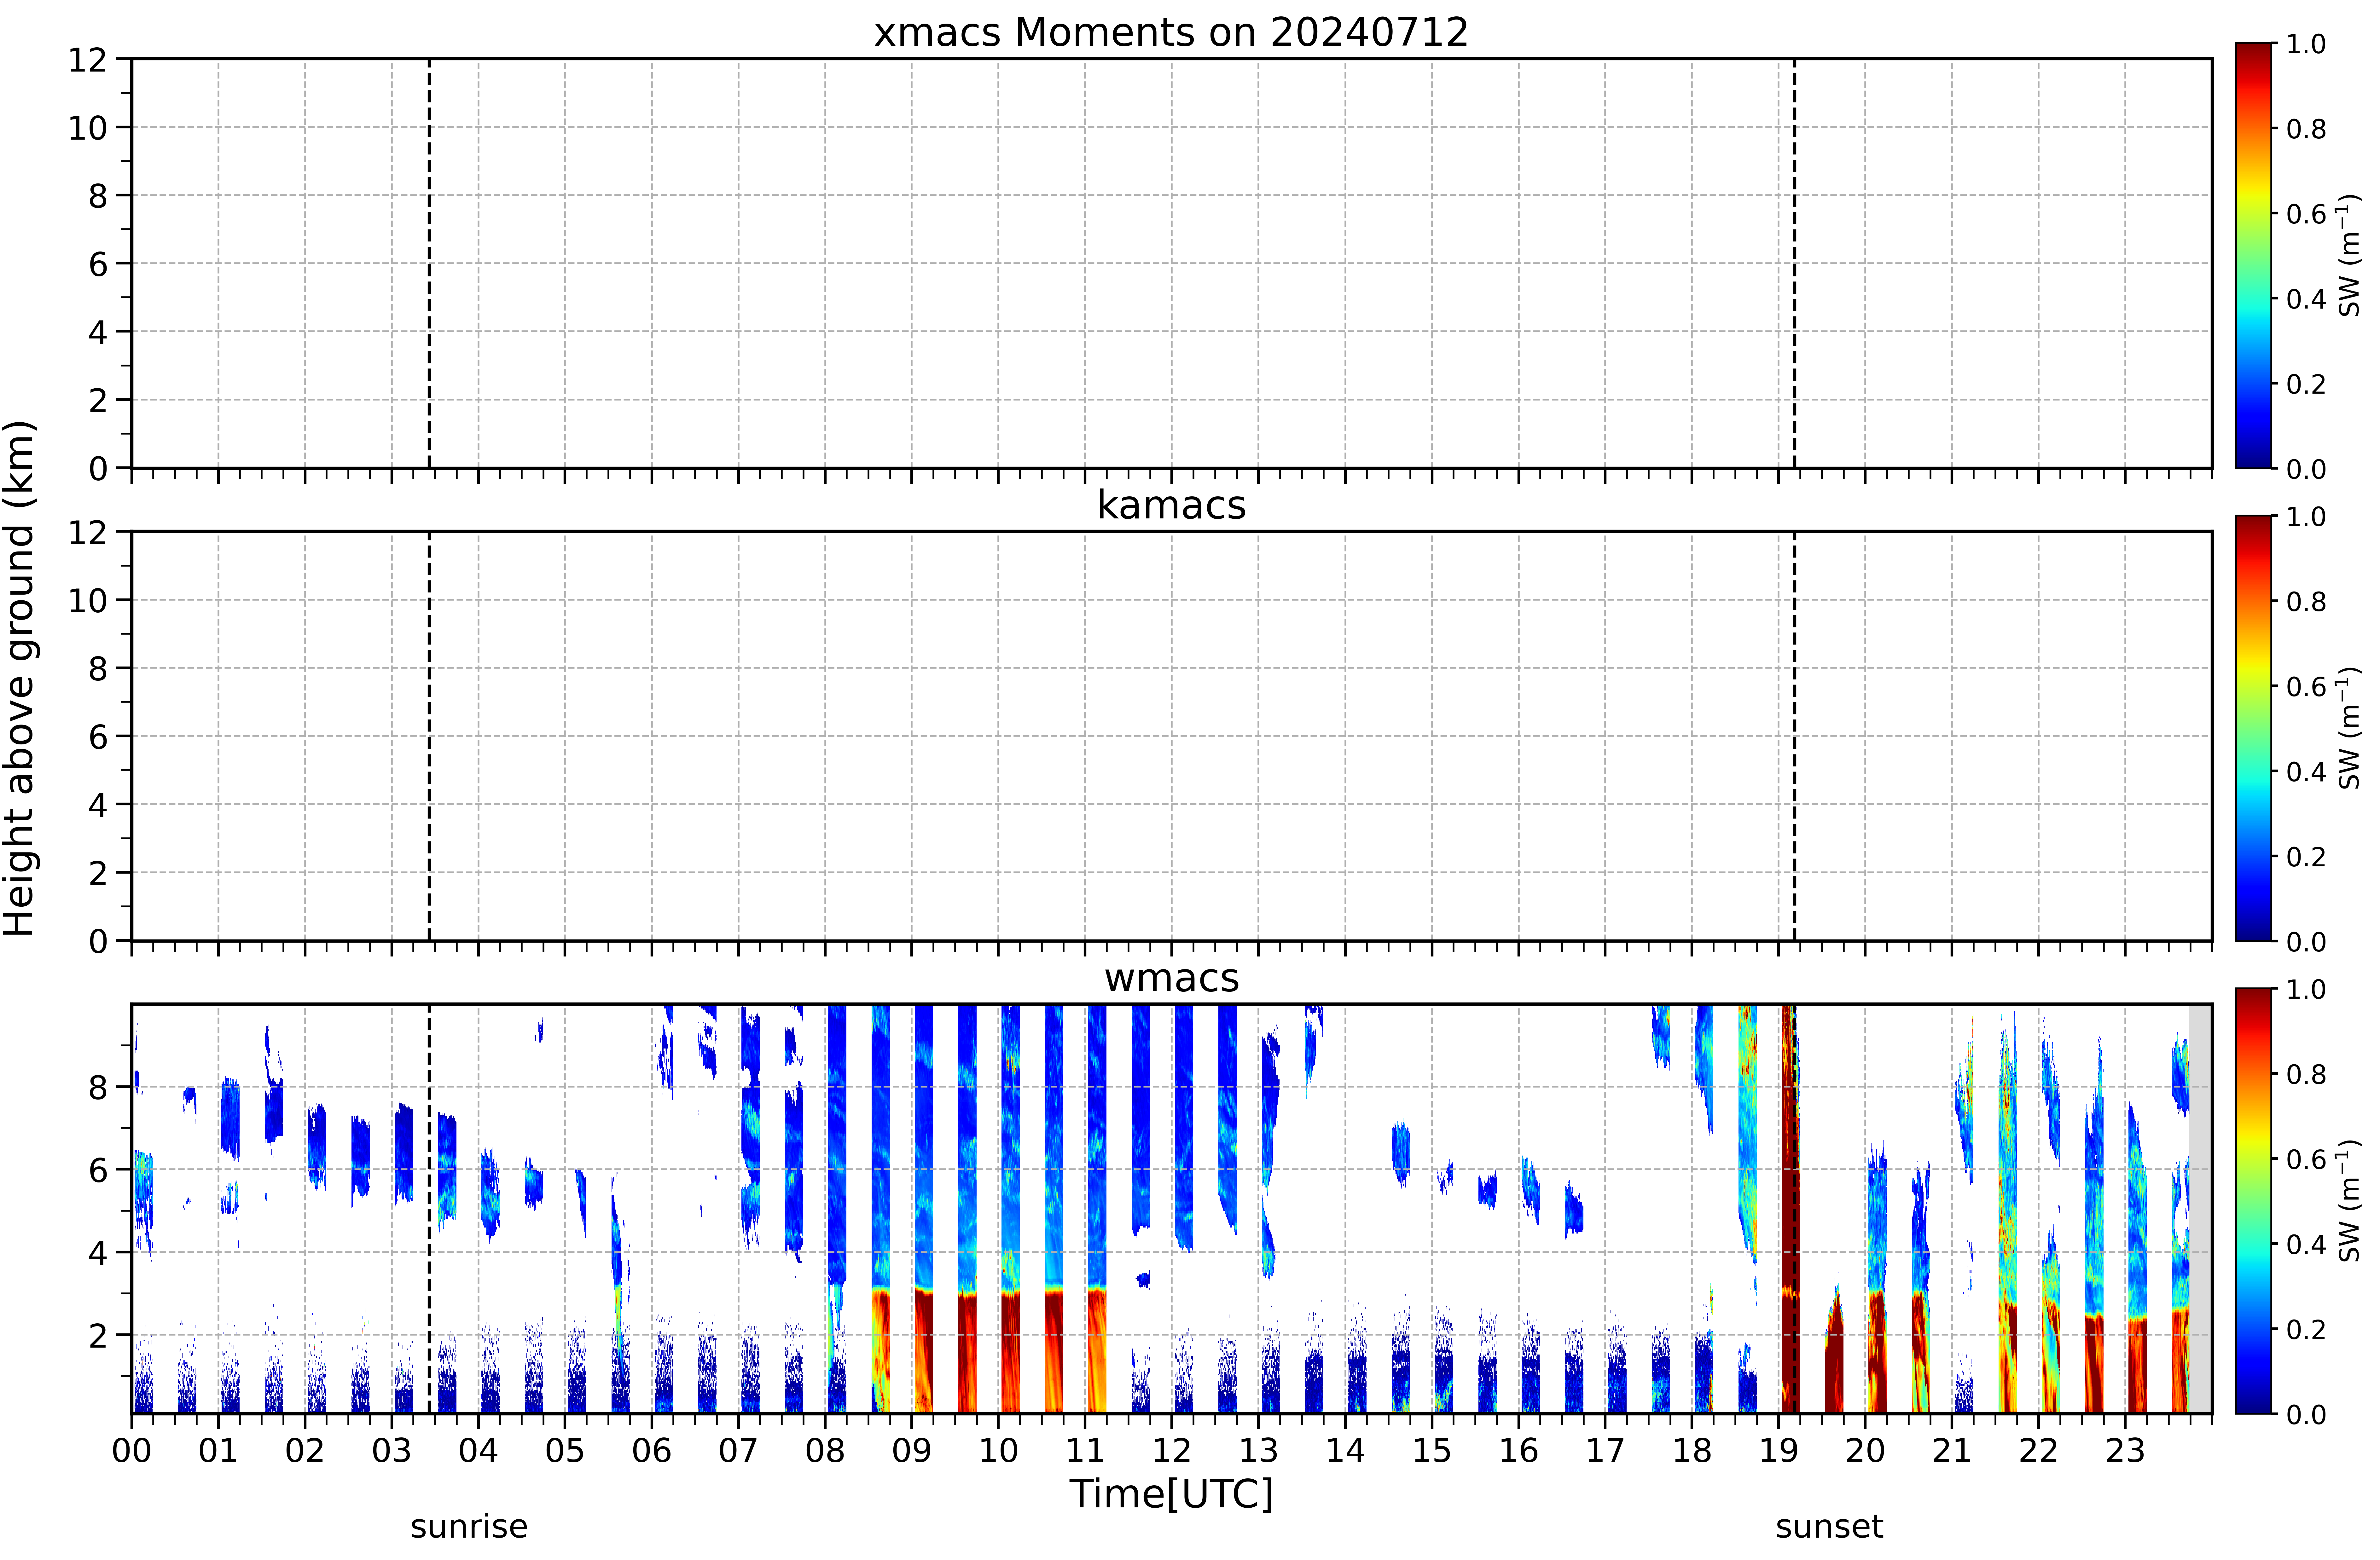The height and width of the screenshot is (1560, 2380).
Task: Click the 'sunrise' label
Action: pyautogui.click(x=469, y=1527)
